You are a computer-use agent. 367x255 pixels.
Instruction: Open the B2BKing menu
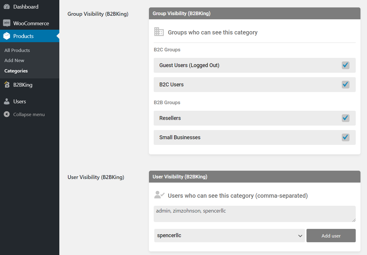tap(23, 85)
